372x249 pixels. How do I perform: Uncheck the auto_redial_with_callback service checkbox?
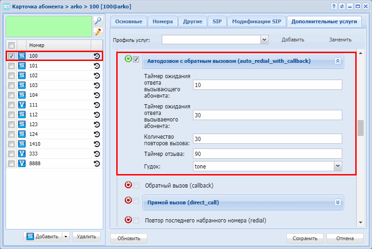click(136, 60)
